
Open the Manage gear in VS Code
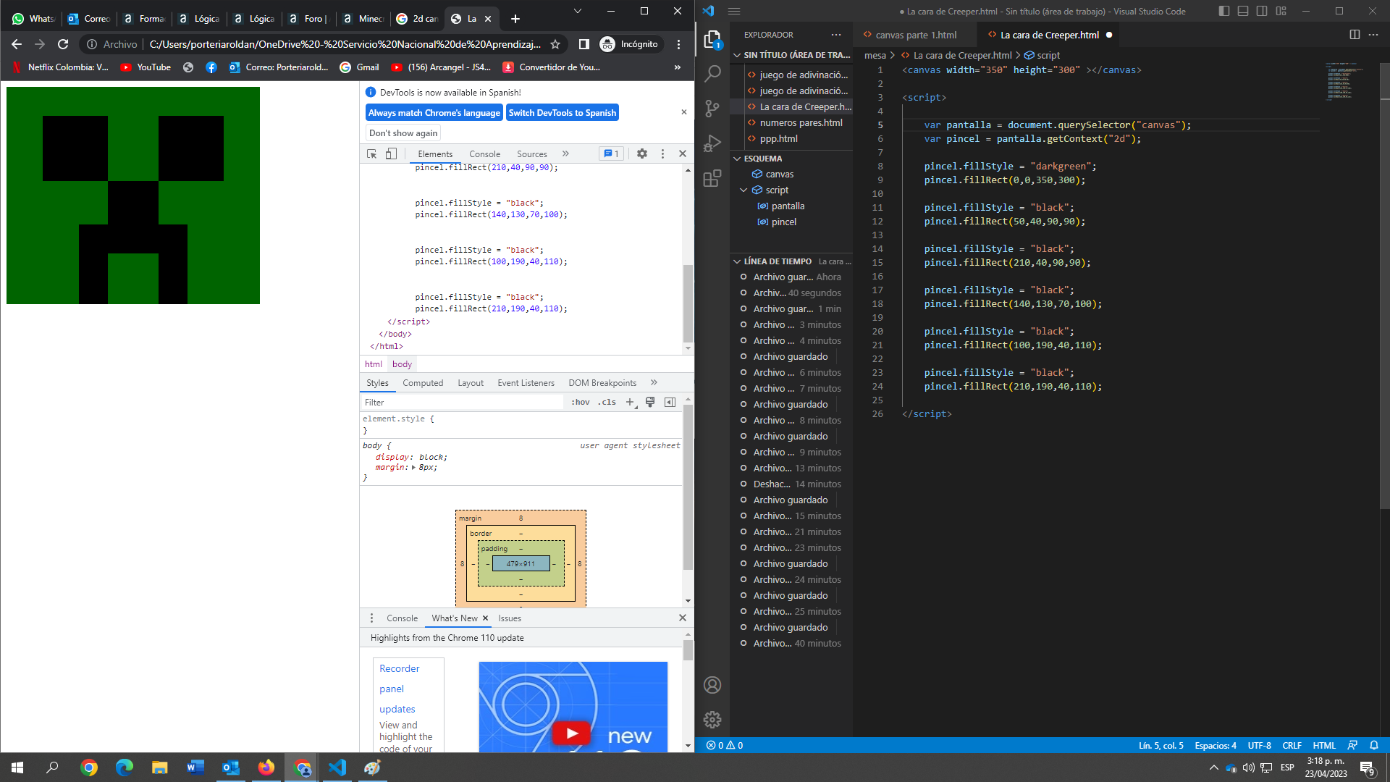point(712,720)
